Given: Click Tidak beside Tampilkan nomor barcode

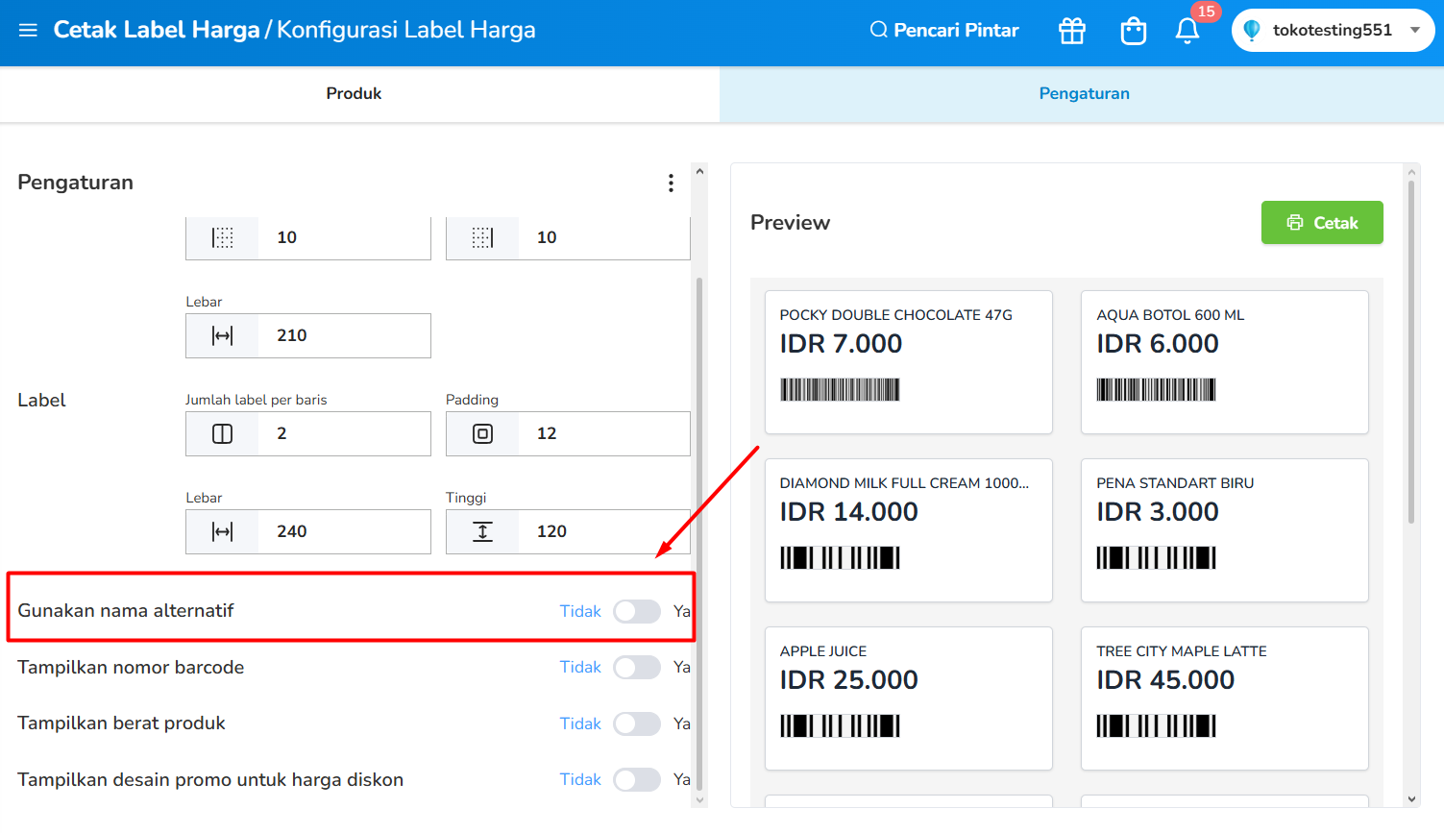Looking at the screenshot, I should [580, 667].
